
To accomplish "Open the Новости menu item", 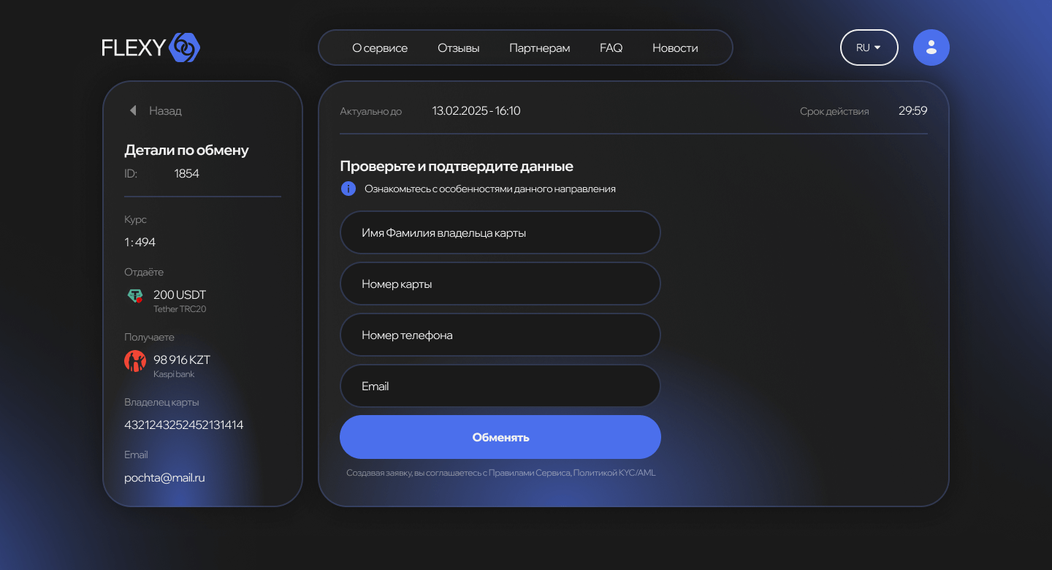I will (675, 48).
